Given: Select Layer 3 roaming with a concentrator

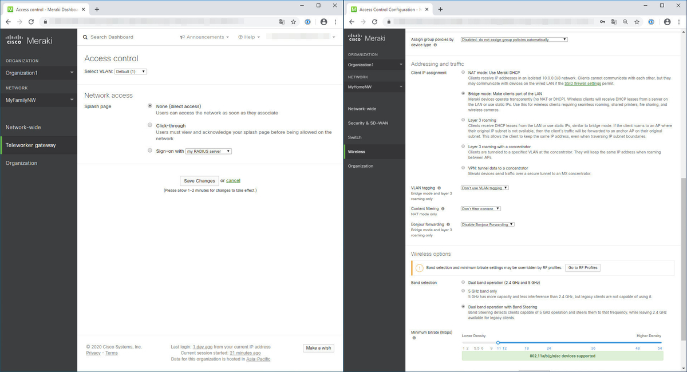Looking at the screenshot, I should pyautogui.click(x=463, y=147).
